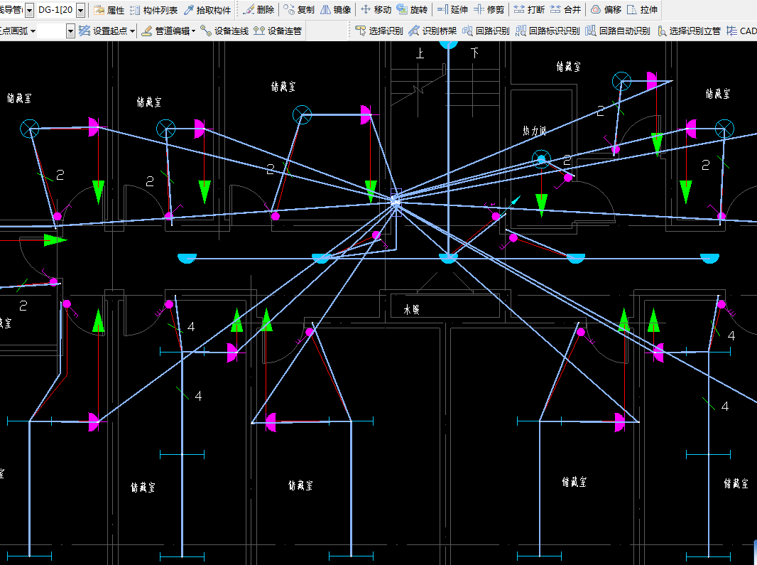757x565 pixels.
Task: Open the 管道编辑 pipe edit tool
Action: [165, 31]
